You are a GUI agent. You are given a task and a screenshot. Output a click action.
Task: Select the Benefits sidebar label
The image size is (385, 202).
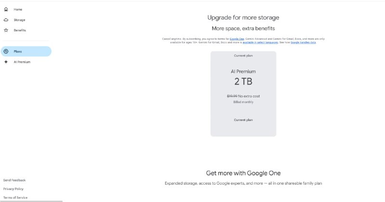tap(20, 30)
